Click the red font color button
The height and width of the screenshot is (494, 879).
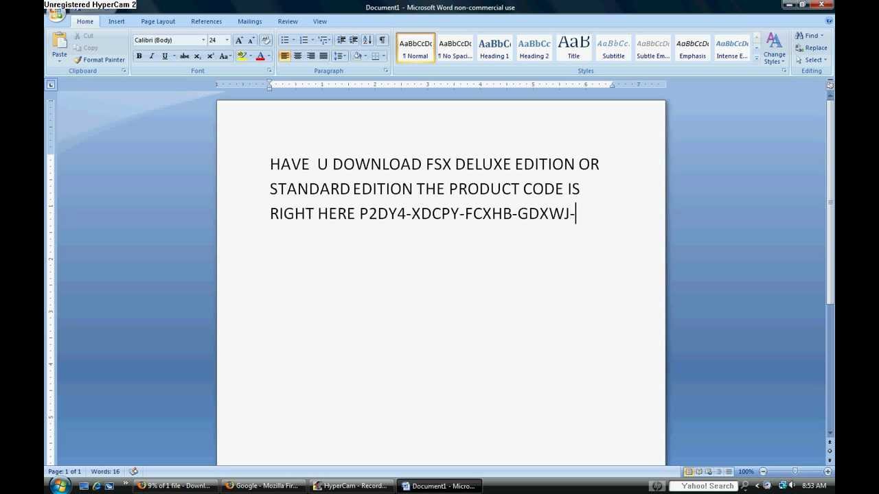coord(260,56)
